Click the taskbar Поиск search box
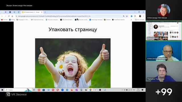 pyautogui.click(x=18, y=90)
